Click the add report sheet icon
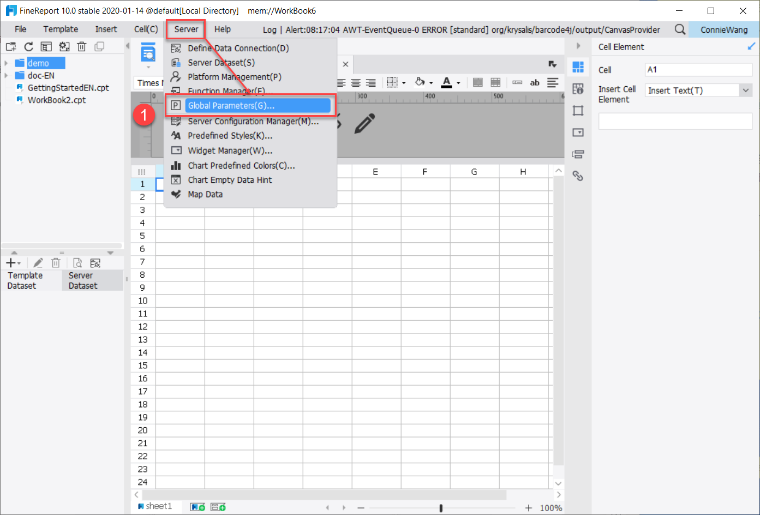760x515 pixels. tap(198, 507)
